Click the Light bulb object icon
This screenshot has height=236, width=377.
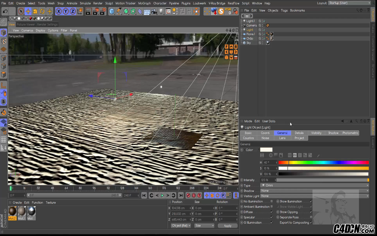click(x=161, y=11)
